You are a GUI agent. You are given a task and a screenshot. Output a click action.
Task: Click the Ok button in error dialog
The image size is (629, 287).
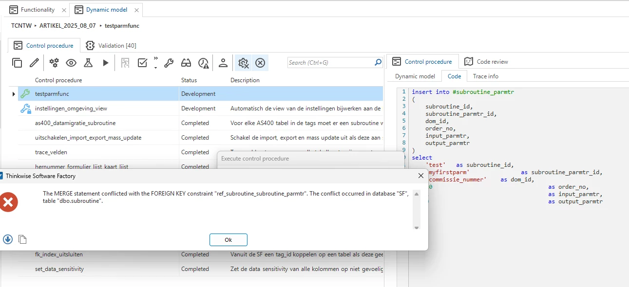tap(229, 240)
